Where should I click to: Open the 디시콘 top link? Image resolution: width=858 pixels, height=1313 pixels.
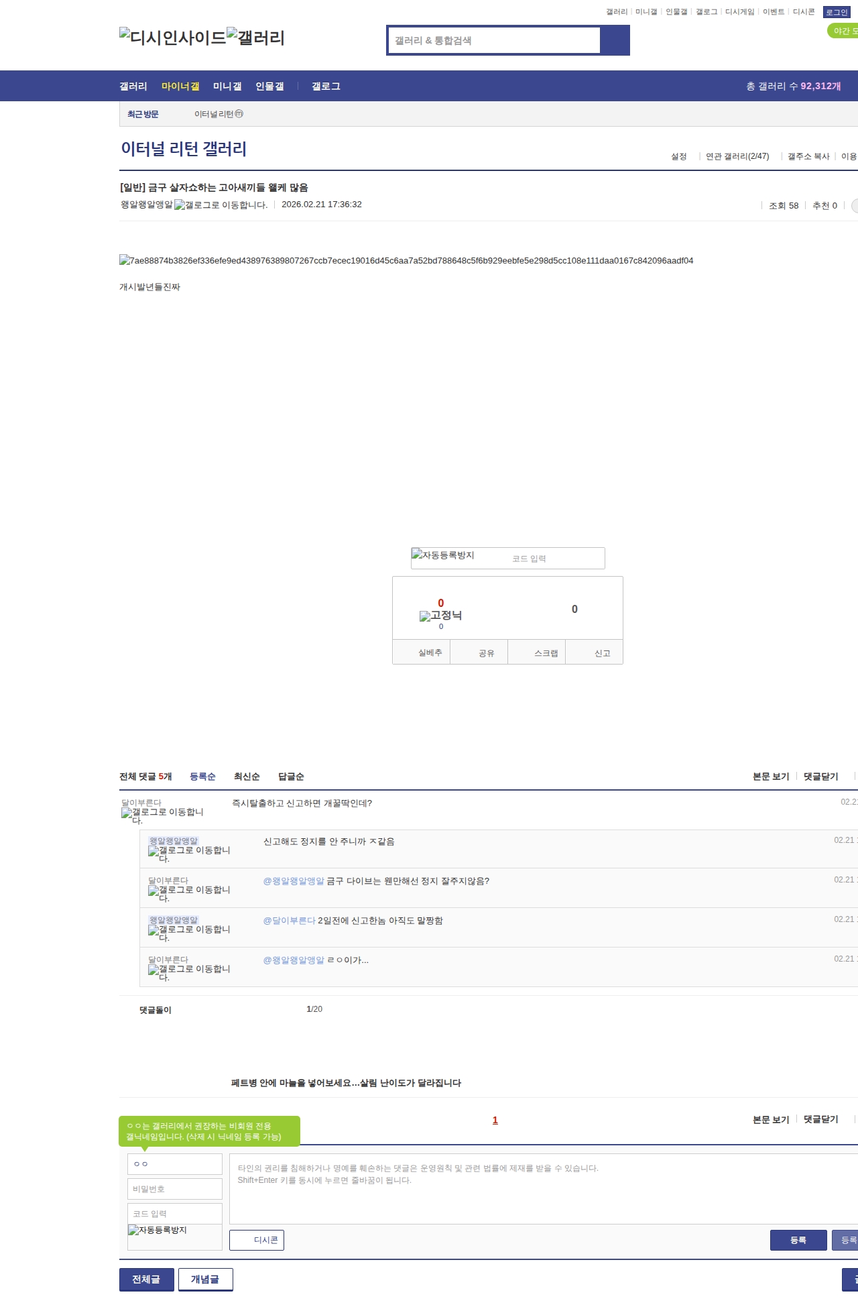[804, 12]
